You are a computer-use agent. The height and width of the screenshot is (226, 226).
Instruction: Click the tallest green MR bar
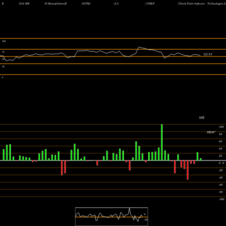[162, 142]
